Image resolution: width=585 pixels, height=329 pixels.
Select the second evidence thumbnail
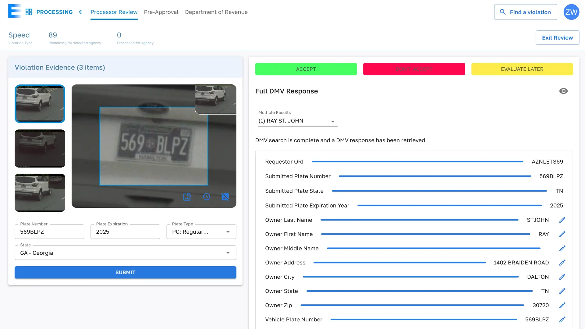point(40,148)
